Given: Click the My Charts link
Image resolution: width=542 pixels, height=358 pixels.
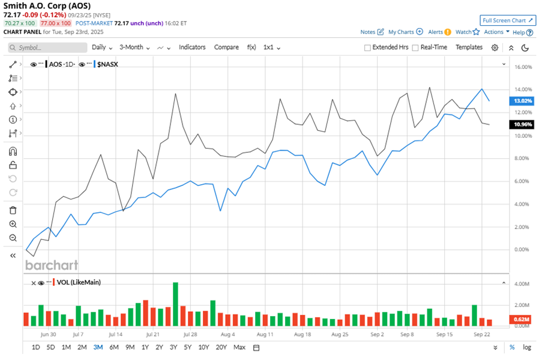Looking at the screenshot, I should 401,32.
